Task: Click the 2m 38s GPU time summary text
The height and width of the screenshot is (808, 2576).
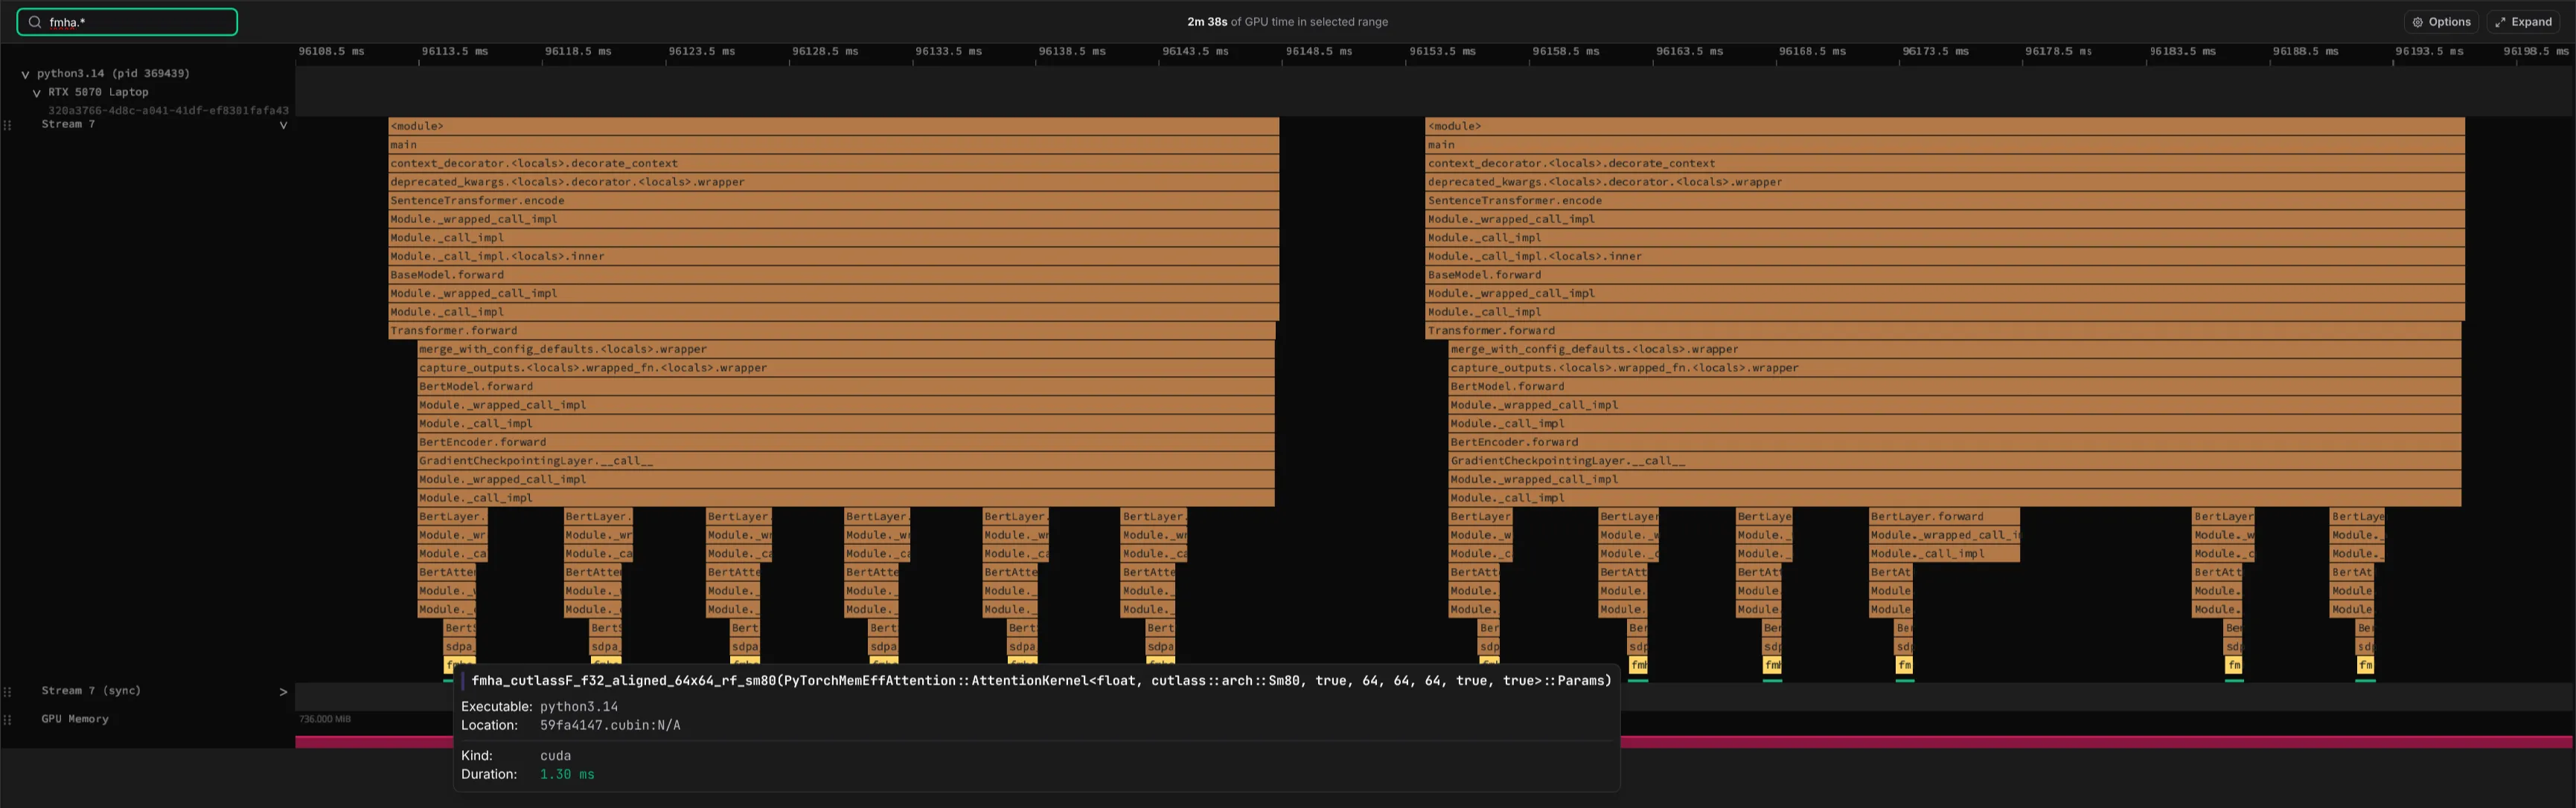Action: pos(1287,22)
